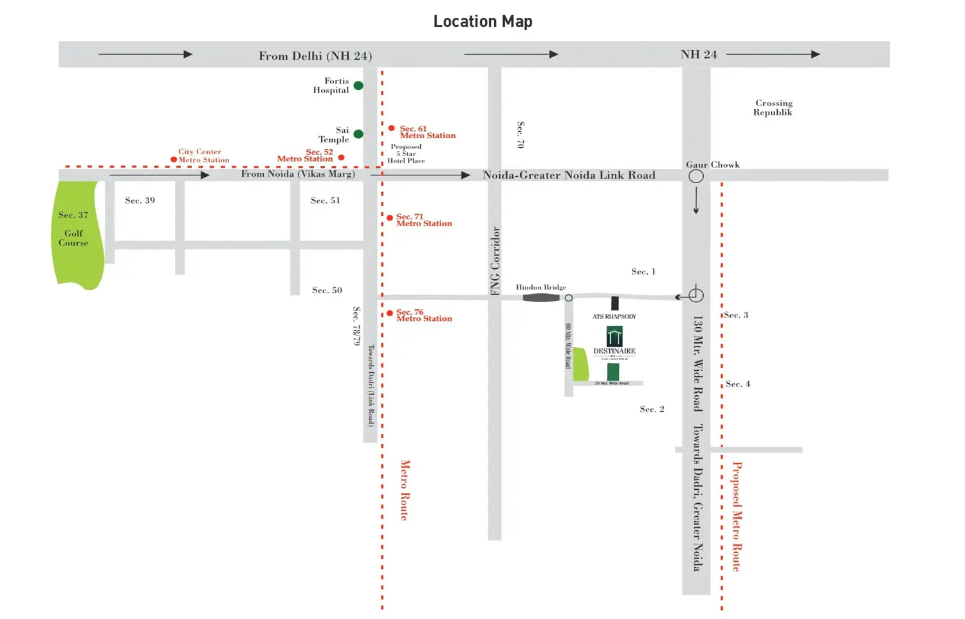The width and height of the screenshot is (965, 619).
Task: Click the Sec. 52 Metro Station red marker
Action: point(341,157)
